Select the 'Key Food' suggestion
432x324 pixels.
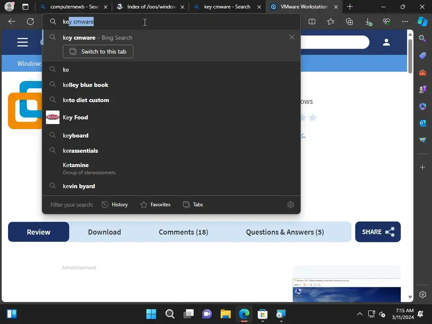point(171,117)
